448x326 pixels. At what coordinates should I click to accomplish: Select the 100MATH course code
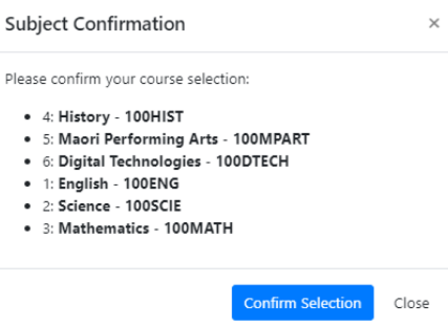point(198,229)
